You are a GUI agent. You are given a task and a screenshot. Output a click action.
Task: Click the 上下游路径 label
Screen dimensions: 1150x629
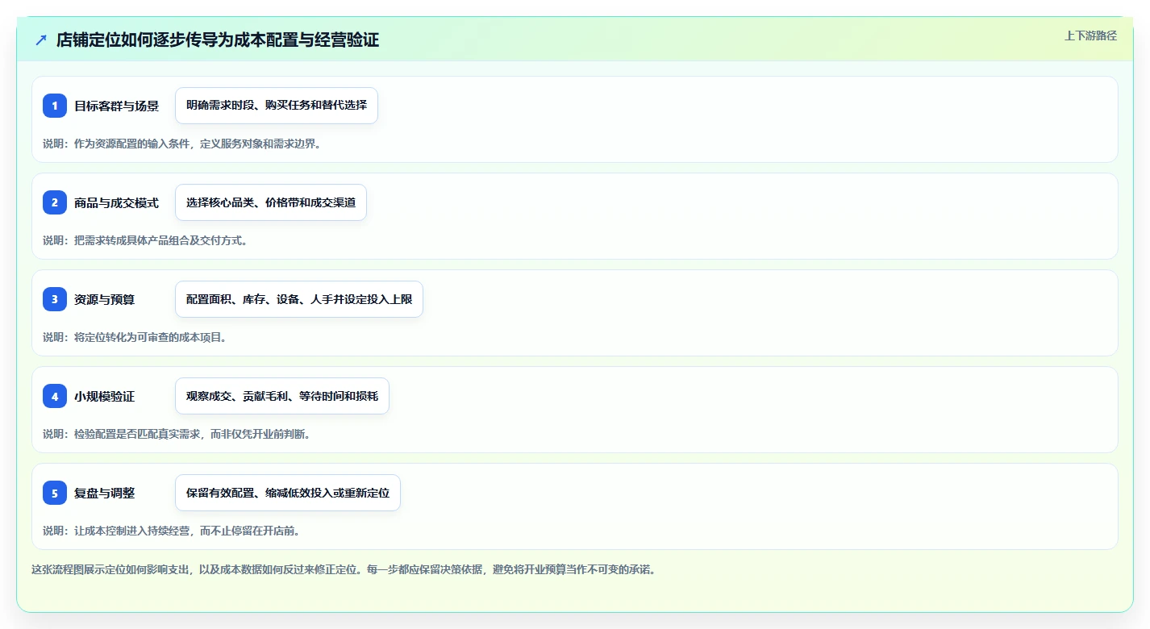click(1090, 35)
